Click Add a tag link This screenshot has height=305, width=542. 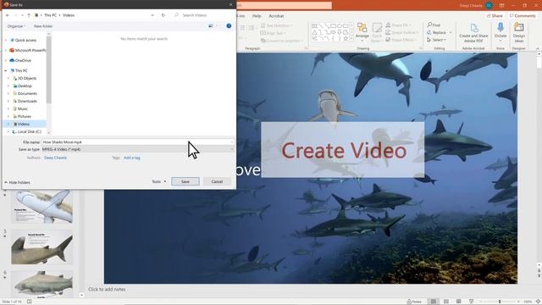132,158
